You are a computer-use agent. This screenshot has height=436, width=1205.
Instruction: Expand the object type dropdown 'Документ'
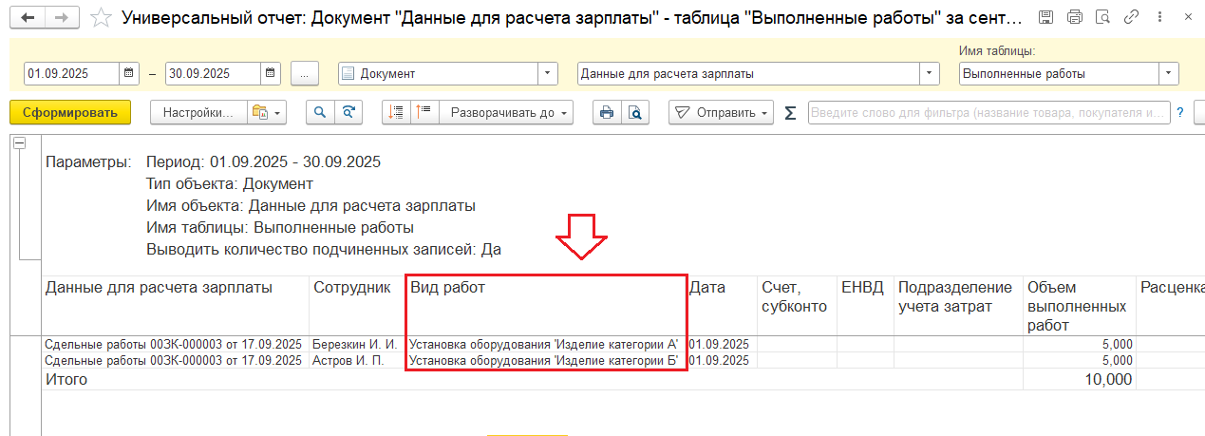point(548,73)
